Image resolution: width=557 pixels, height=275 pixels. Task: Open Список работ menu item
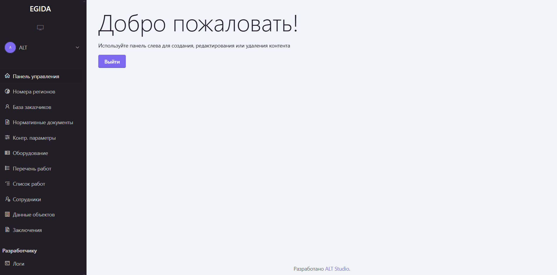tap(29, 184)
